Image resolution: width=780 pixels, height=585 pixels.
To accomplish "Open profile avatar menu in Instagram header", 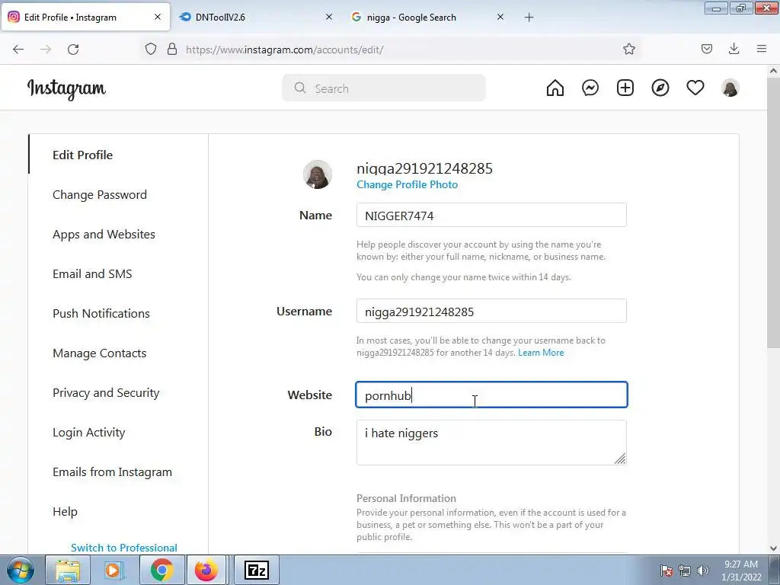I will pyautogui.click(x=730, y=88).
